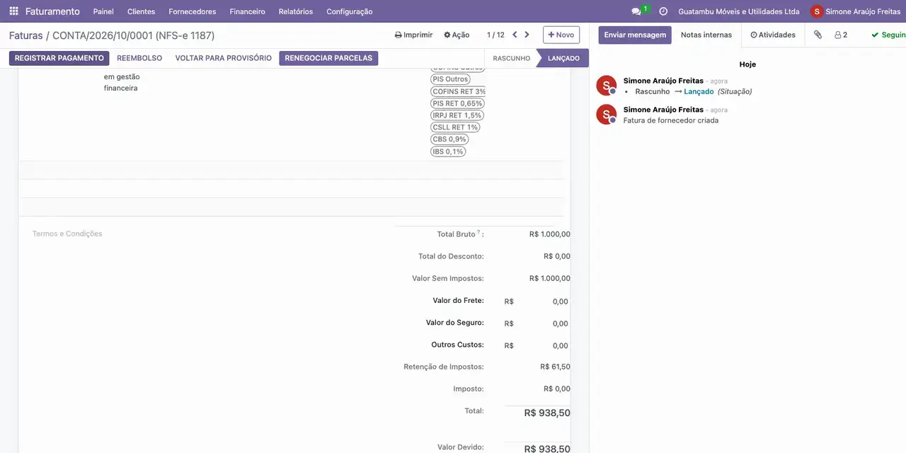The height and width of the screenshot is (453, 906).
Task: Show followers list showing 2
Action: 841,35
